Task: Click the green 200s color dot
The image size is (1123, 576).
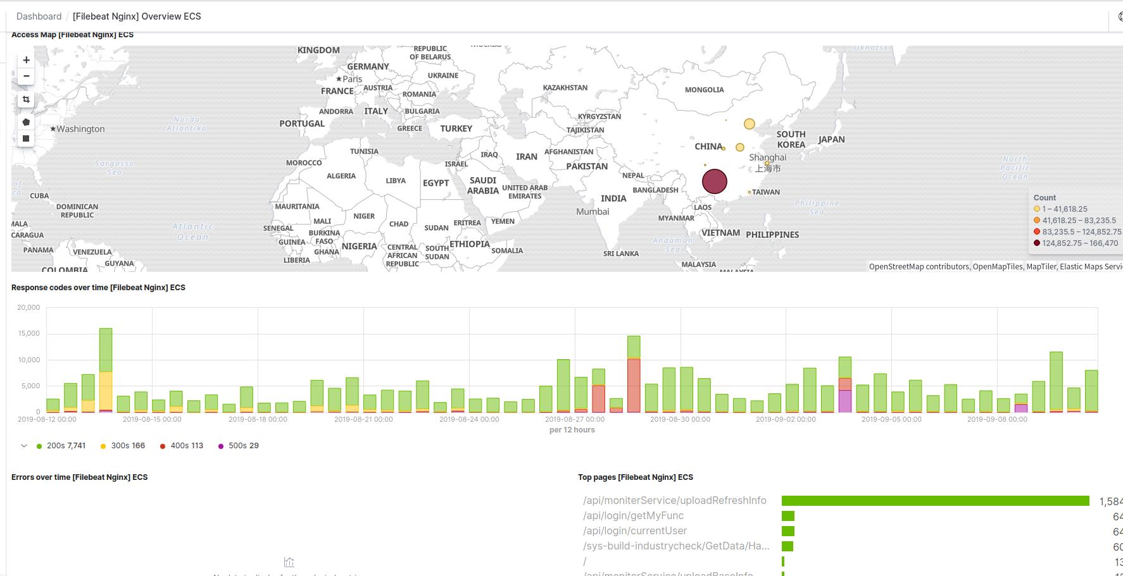Action: 39,446
